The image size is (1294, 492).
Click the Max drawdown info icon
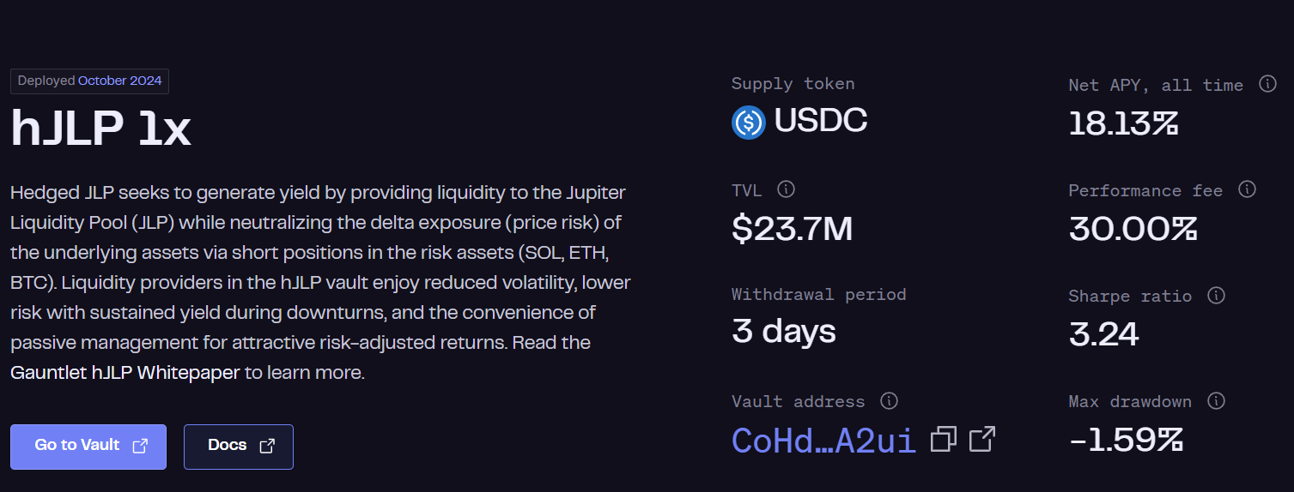click(x=1216, y=400)
